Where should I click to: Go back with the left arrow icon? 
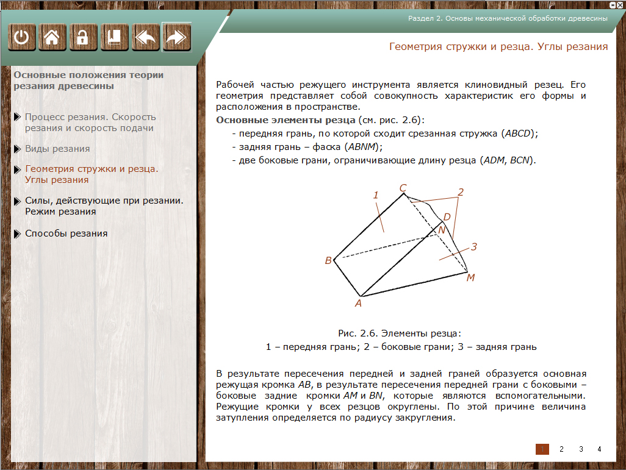click(x=145, y=38)
